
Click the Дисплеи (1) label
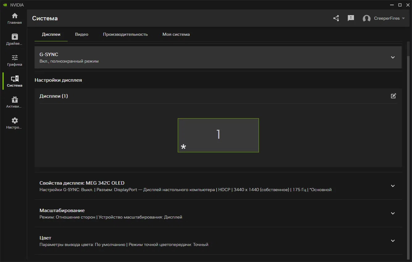click(x=54, y=96)
